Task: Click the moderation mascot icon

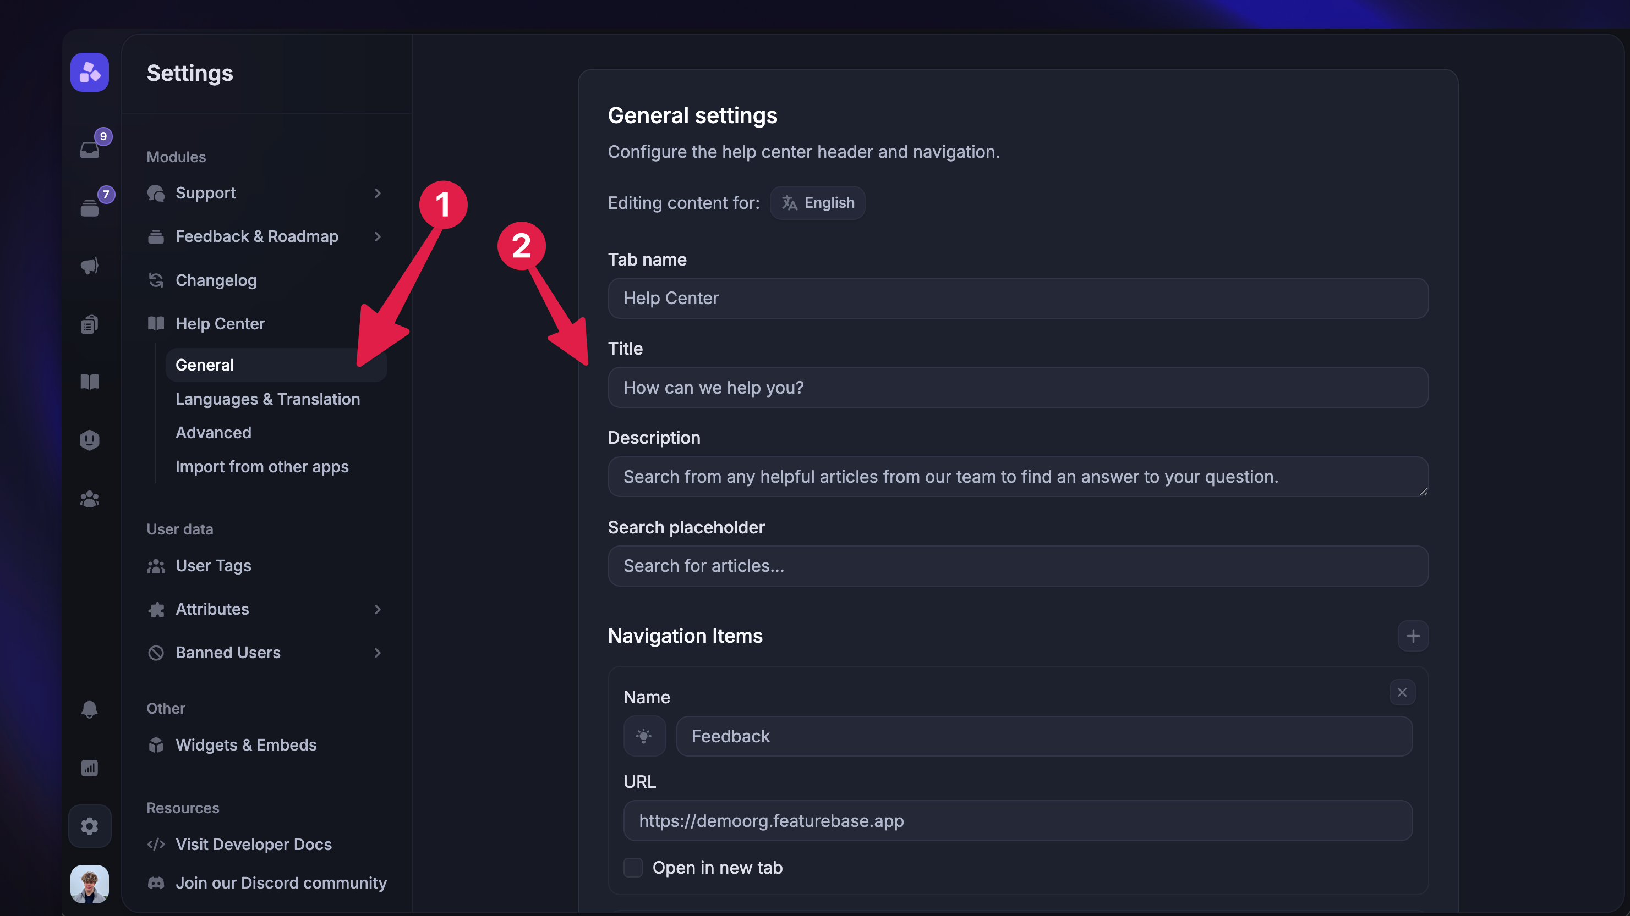Action: tap(89, 439)
